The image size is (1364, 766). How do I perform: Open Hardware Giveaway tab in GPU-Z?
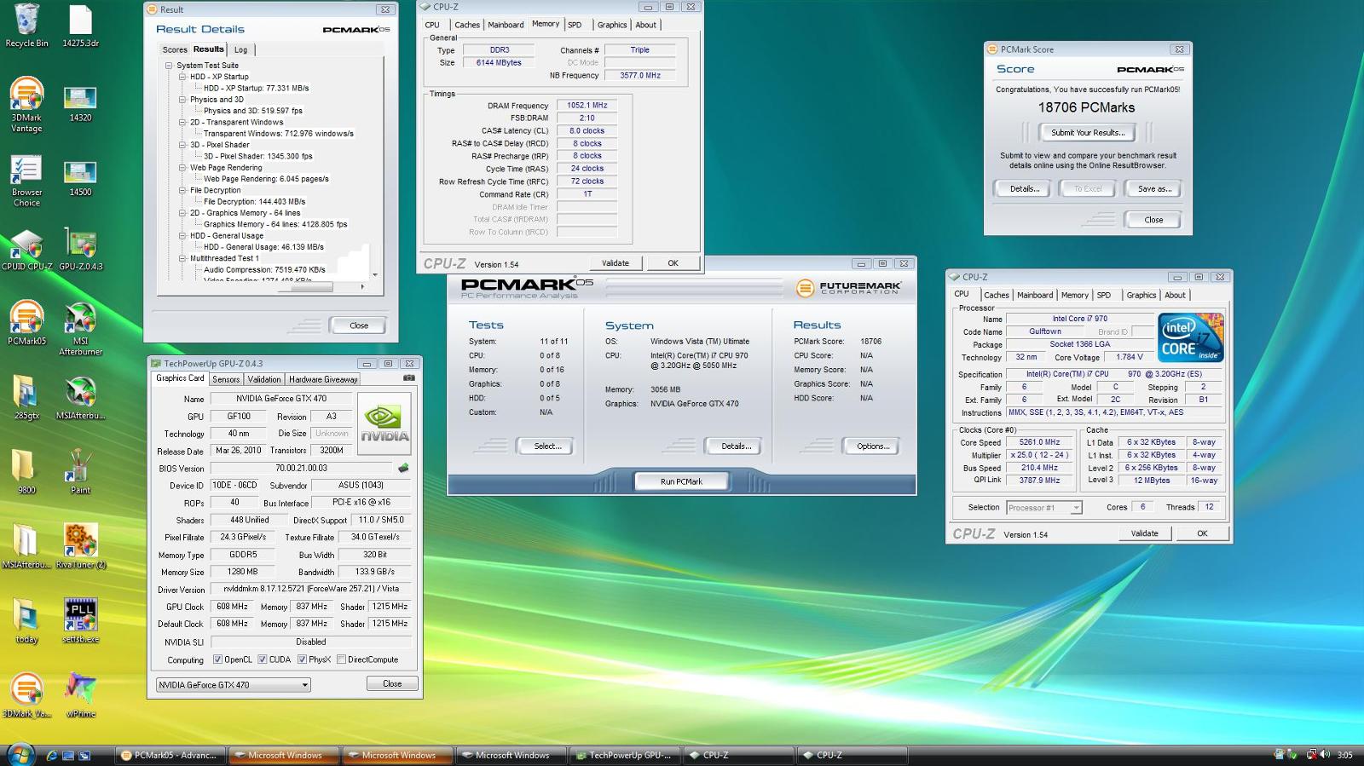[323, 379]
